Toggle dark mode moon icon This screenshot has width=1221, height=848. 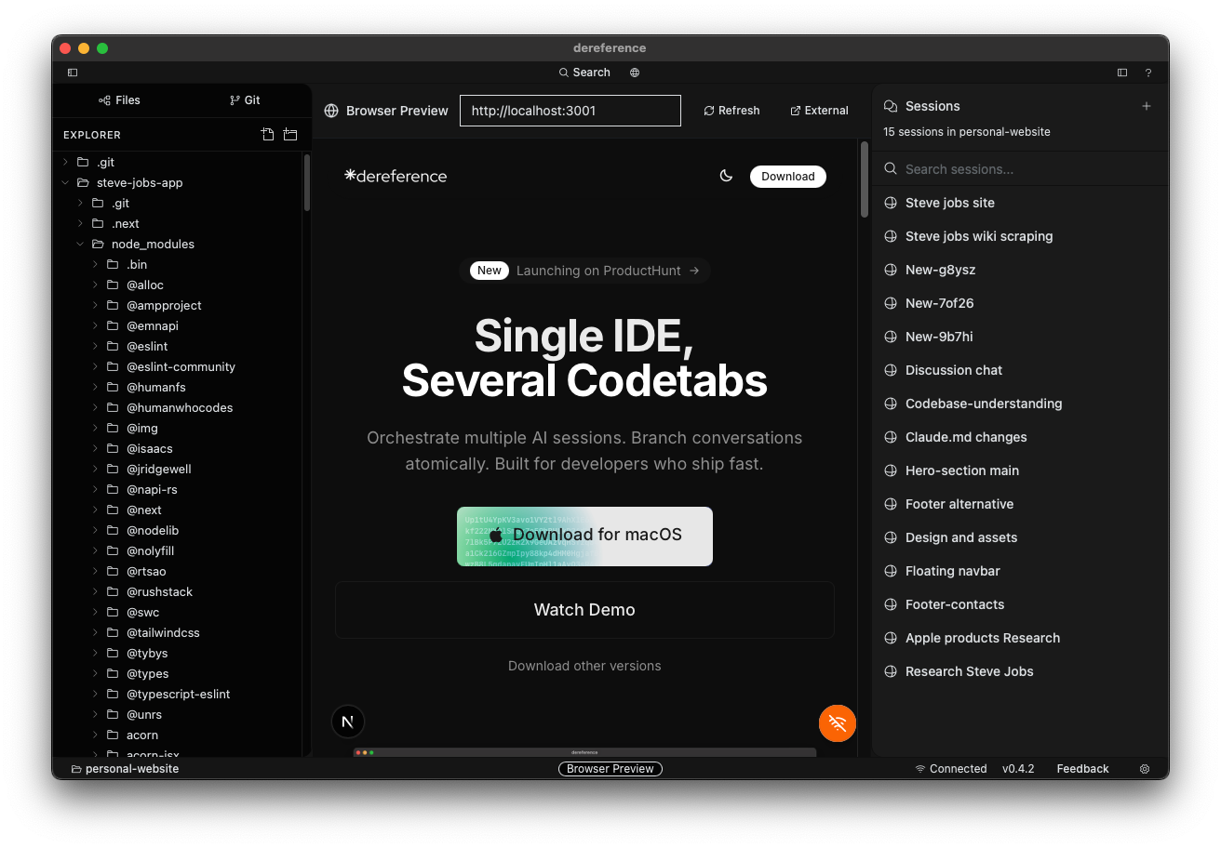[x=726, y=177]
